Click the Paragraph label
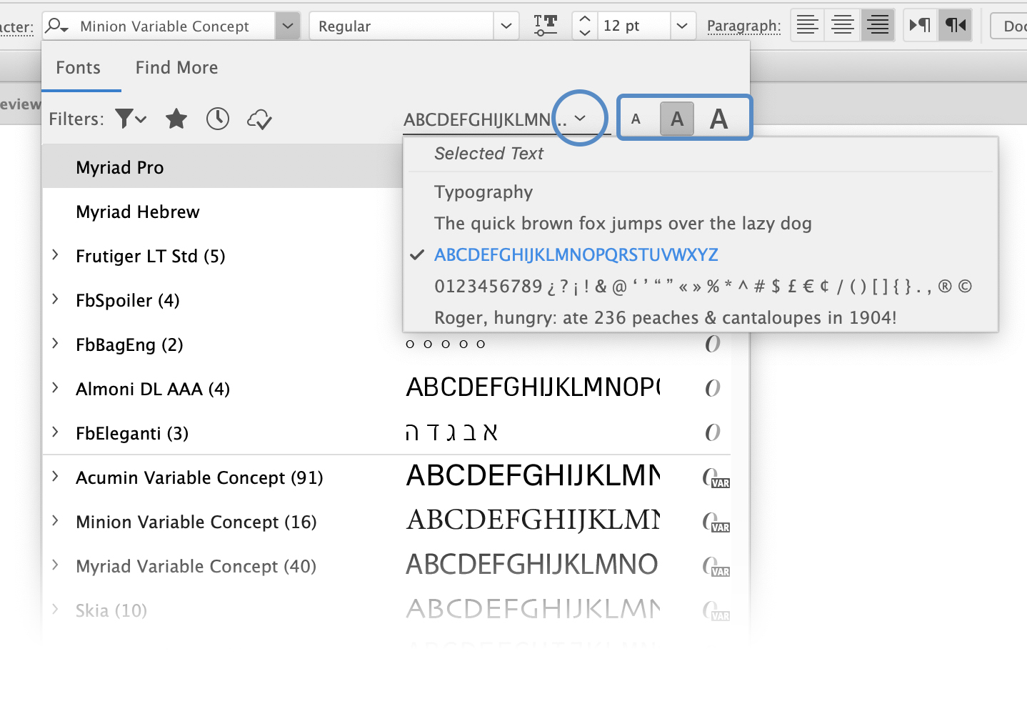Image resolution: width=1027 pixels, height=704 pixels. coord(743,26)
